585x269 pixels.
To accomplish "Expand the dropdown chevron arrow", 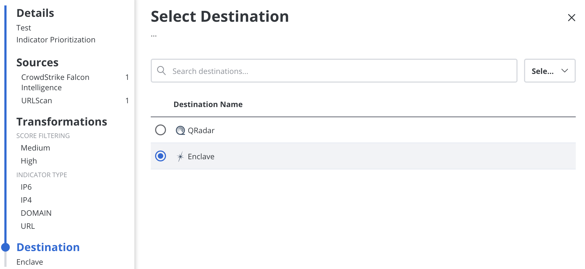I will [x=565, y=71].
